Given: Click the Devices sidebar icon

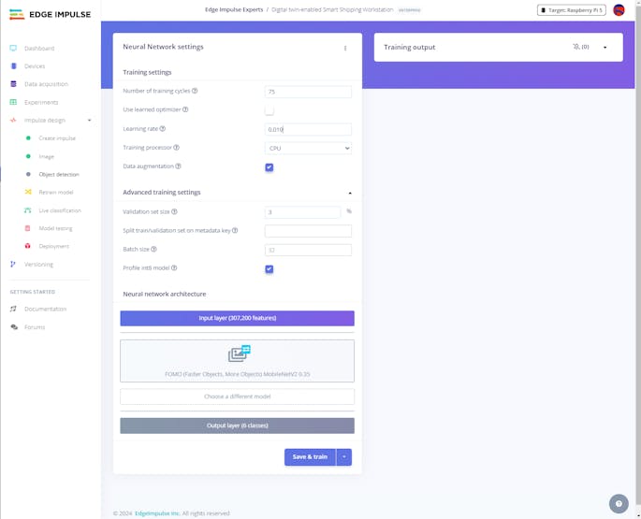Looking at the screenshot, I should click(x=13, y=66).
